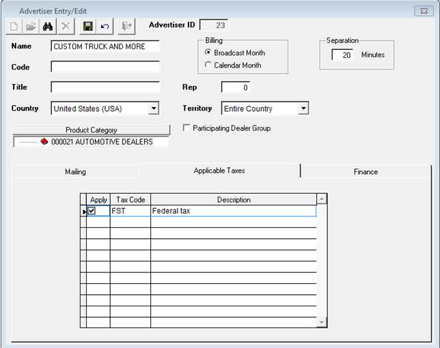
Task: Click into the Code input field
Action: pyautogui.click(x=105, y=67)
